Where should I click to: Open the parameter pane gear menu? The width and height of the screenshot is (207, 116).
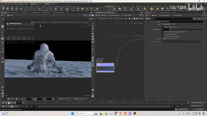point(194,19)
